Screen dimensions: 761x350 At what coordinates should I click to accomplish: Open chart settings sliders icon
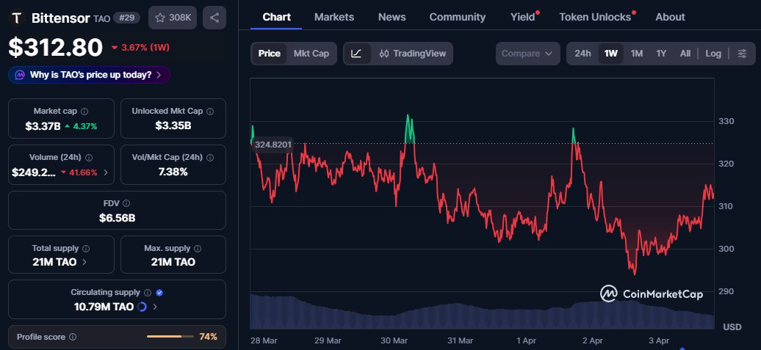[742, 54]
